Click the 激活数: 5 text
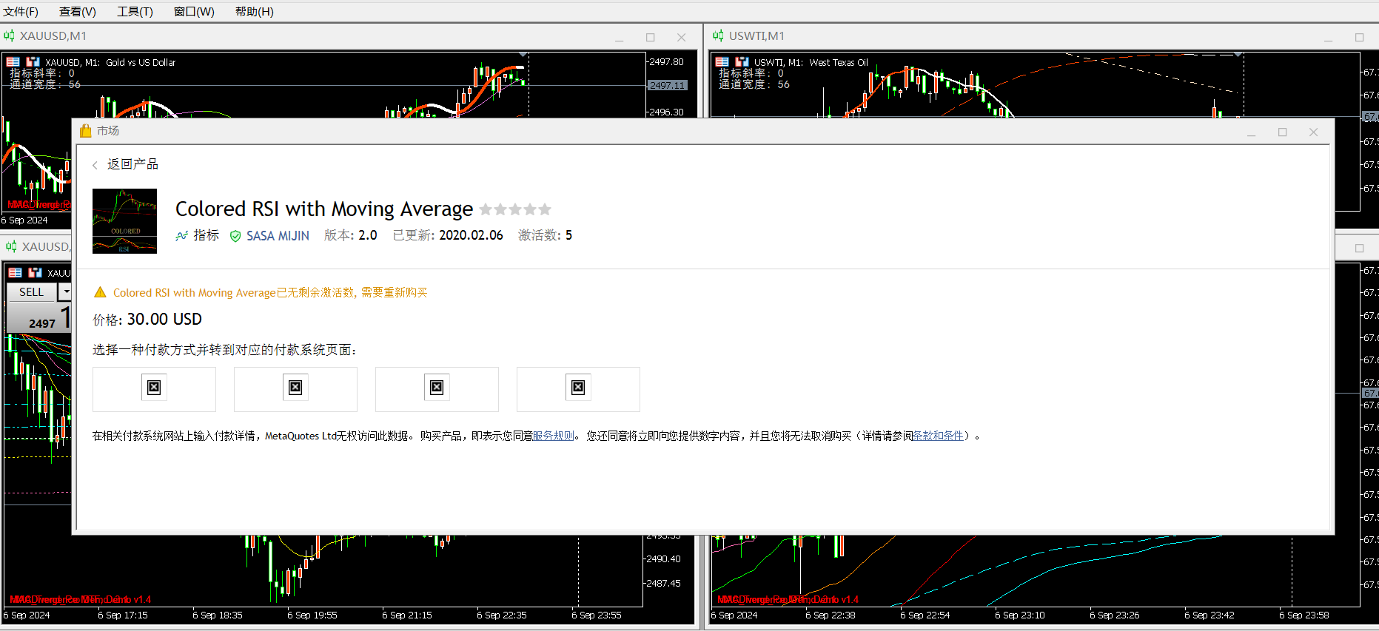The width and height of the screenshot is (1379, 631). 545,236
